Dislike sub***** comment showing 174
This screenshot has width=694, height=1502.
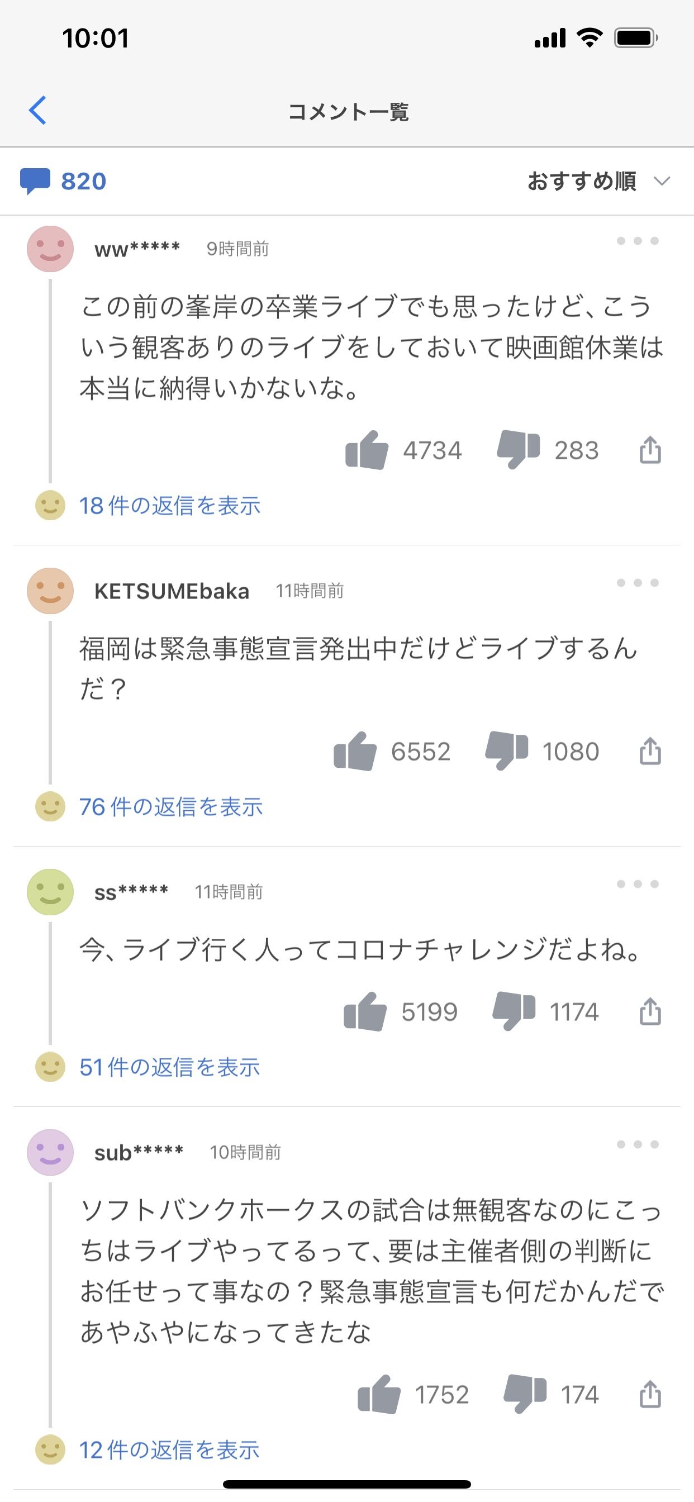coord(525,1394)
